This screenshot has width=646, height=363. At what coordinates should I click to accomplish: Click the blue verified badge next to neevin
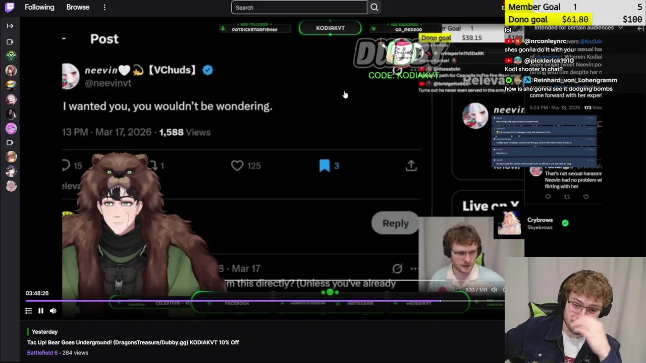[x=207, y=71]
